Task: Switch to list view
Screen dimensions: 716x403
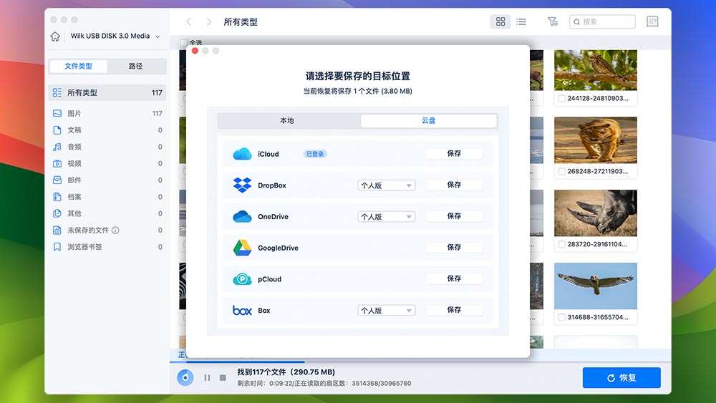Action: pos(521,21)
